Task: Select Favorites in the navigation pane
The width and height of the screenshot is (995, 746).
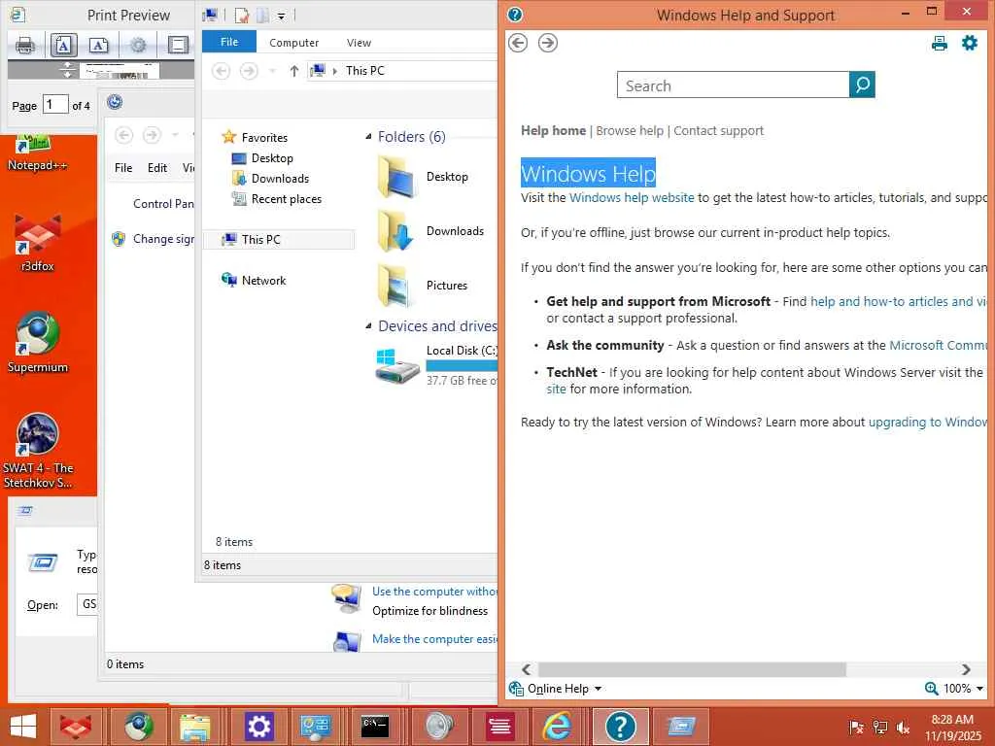Action: 264,137
